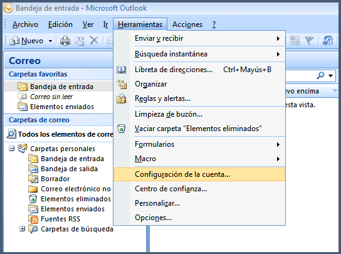Click the Bandeja de salida folder icon
341x254 pixels.
(x=33, y=169)
